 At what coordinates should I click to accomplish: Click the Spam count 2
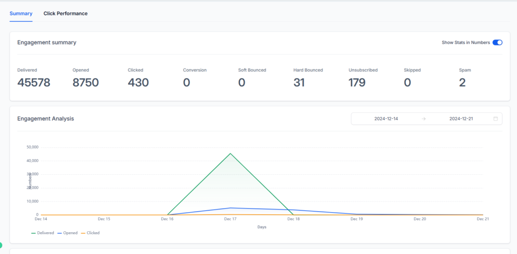coord(462,82)
